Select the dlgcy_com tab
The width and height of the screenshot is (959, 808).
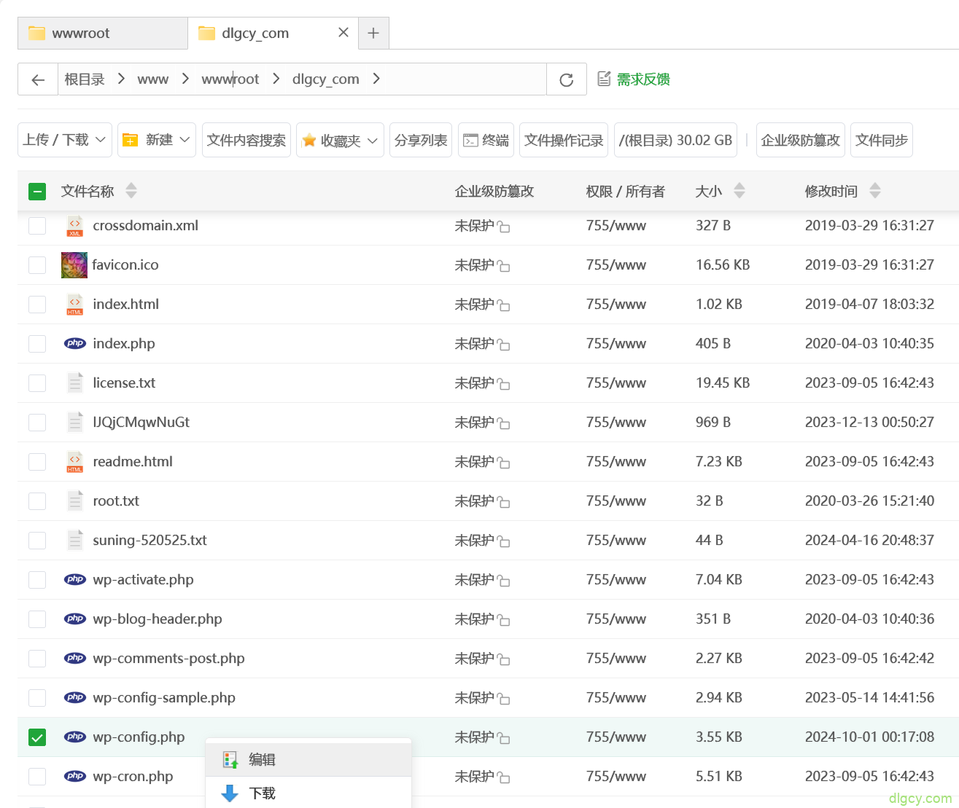273,33
